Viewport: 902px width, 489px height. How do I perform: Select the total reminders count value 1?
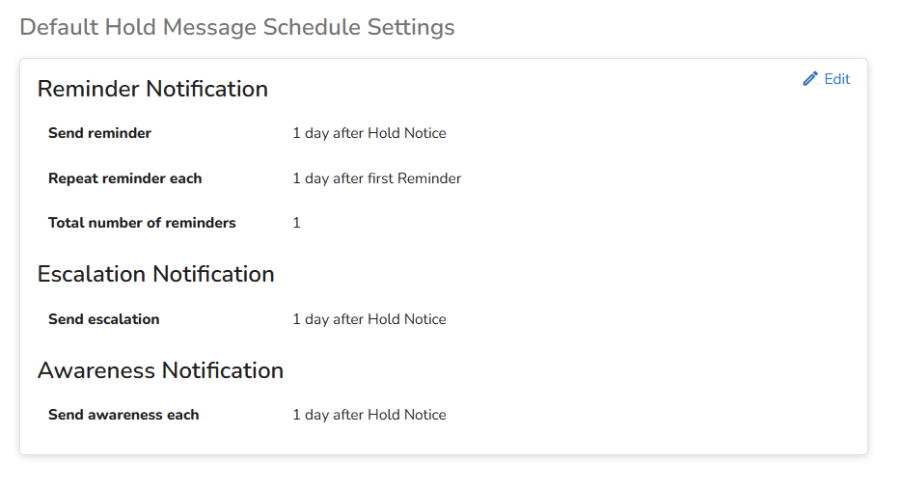[296, 223]
